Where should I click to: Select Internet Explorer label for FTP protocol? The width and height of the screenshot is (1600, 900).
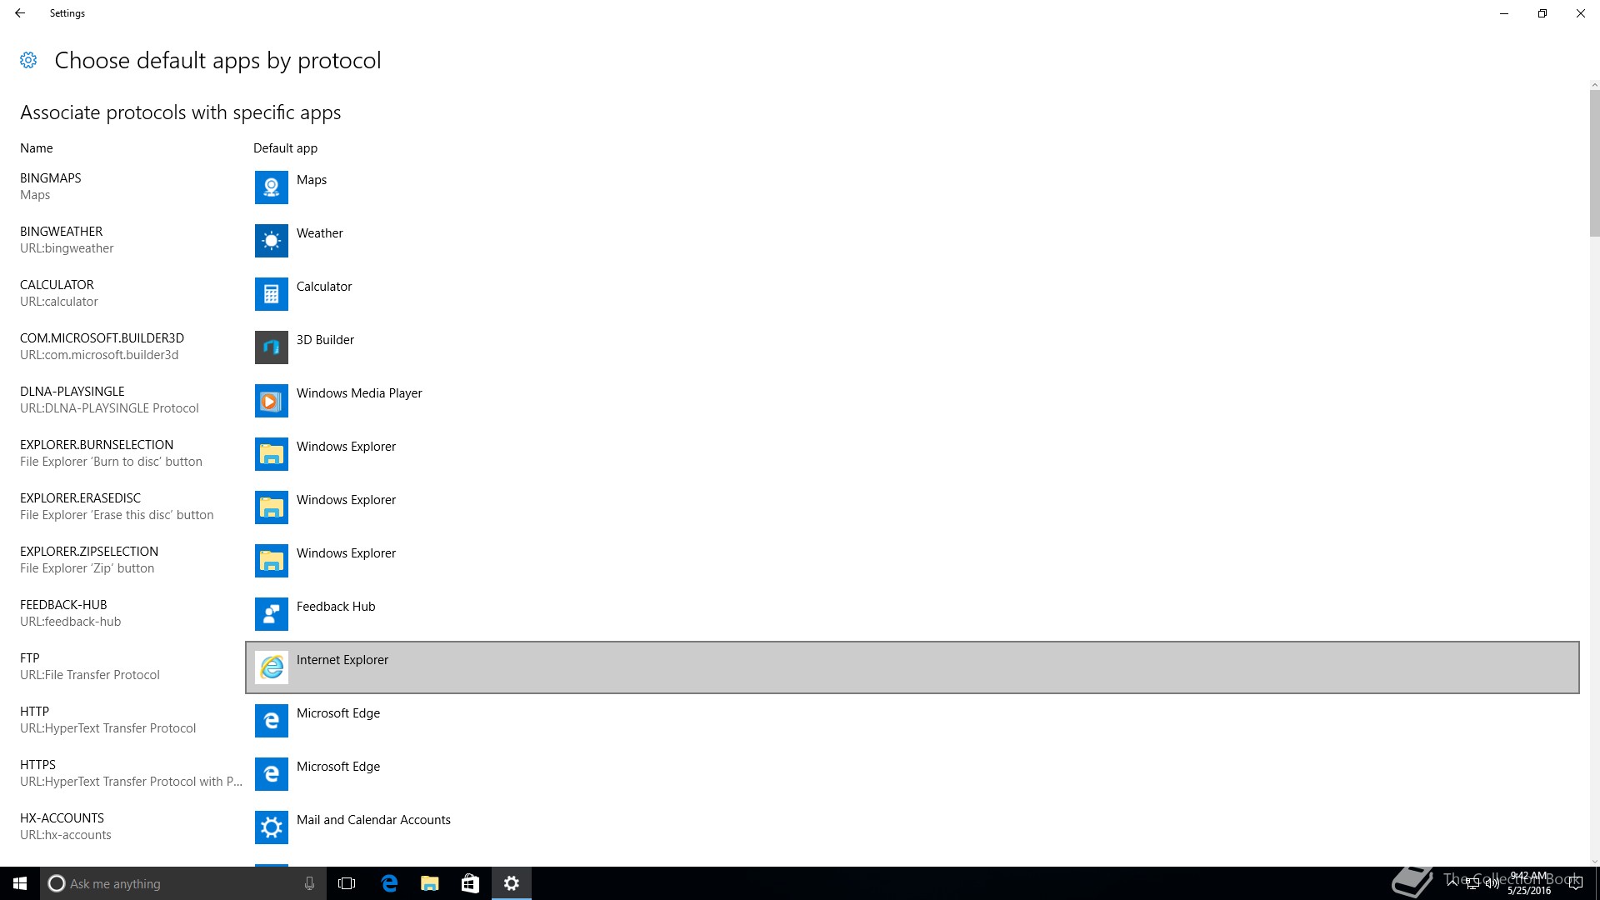tap(342, 660)
